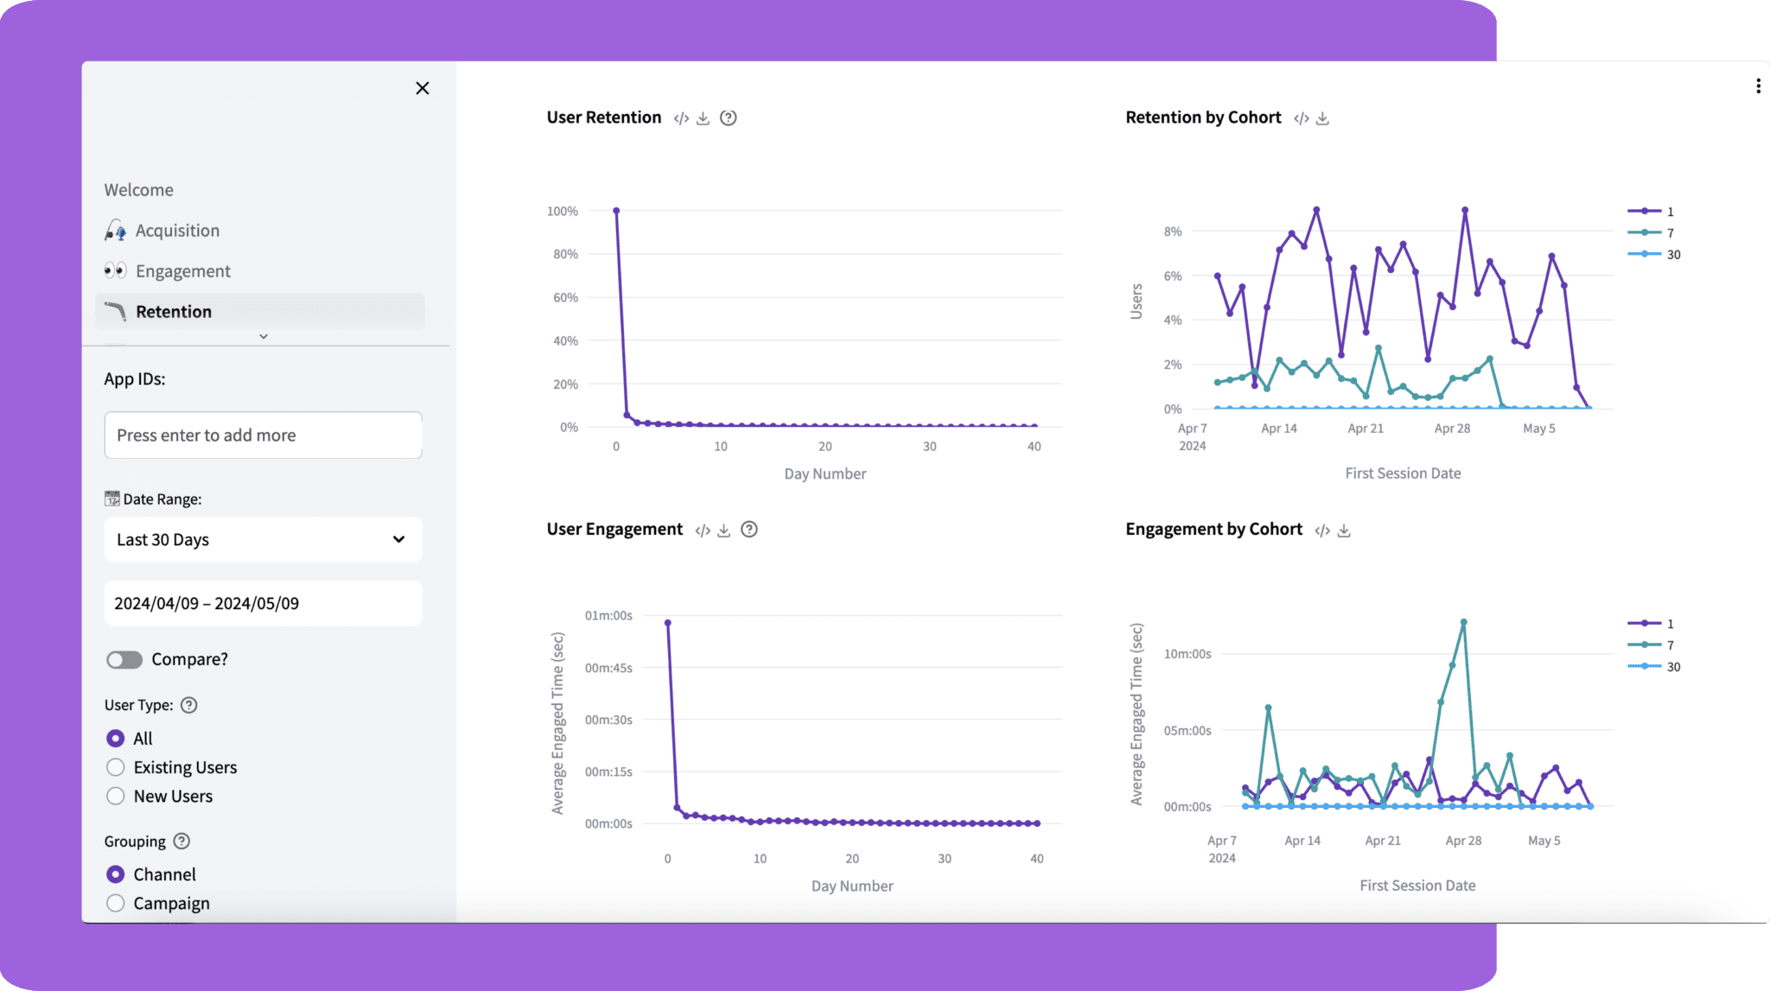Choose the New Users radio option
Screen dimensions: 1770x991
pos(115,797)
